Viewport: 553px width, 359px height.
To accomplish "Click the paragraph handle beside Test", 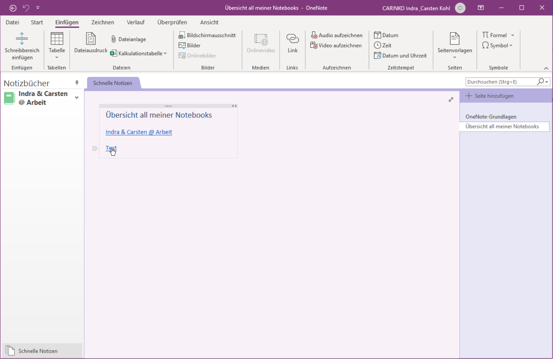I will pos(95,148).
